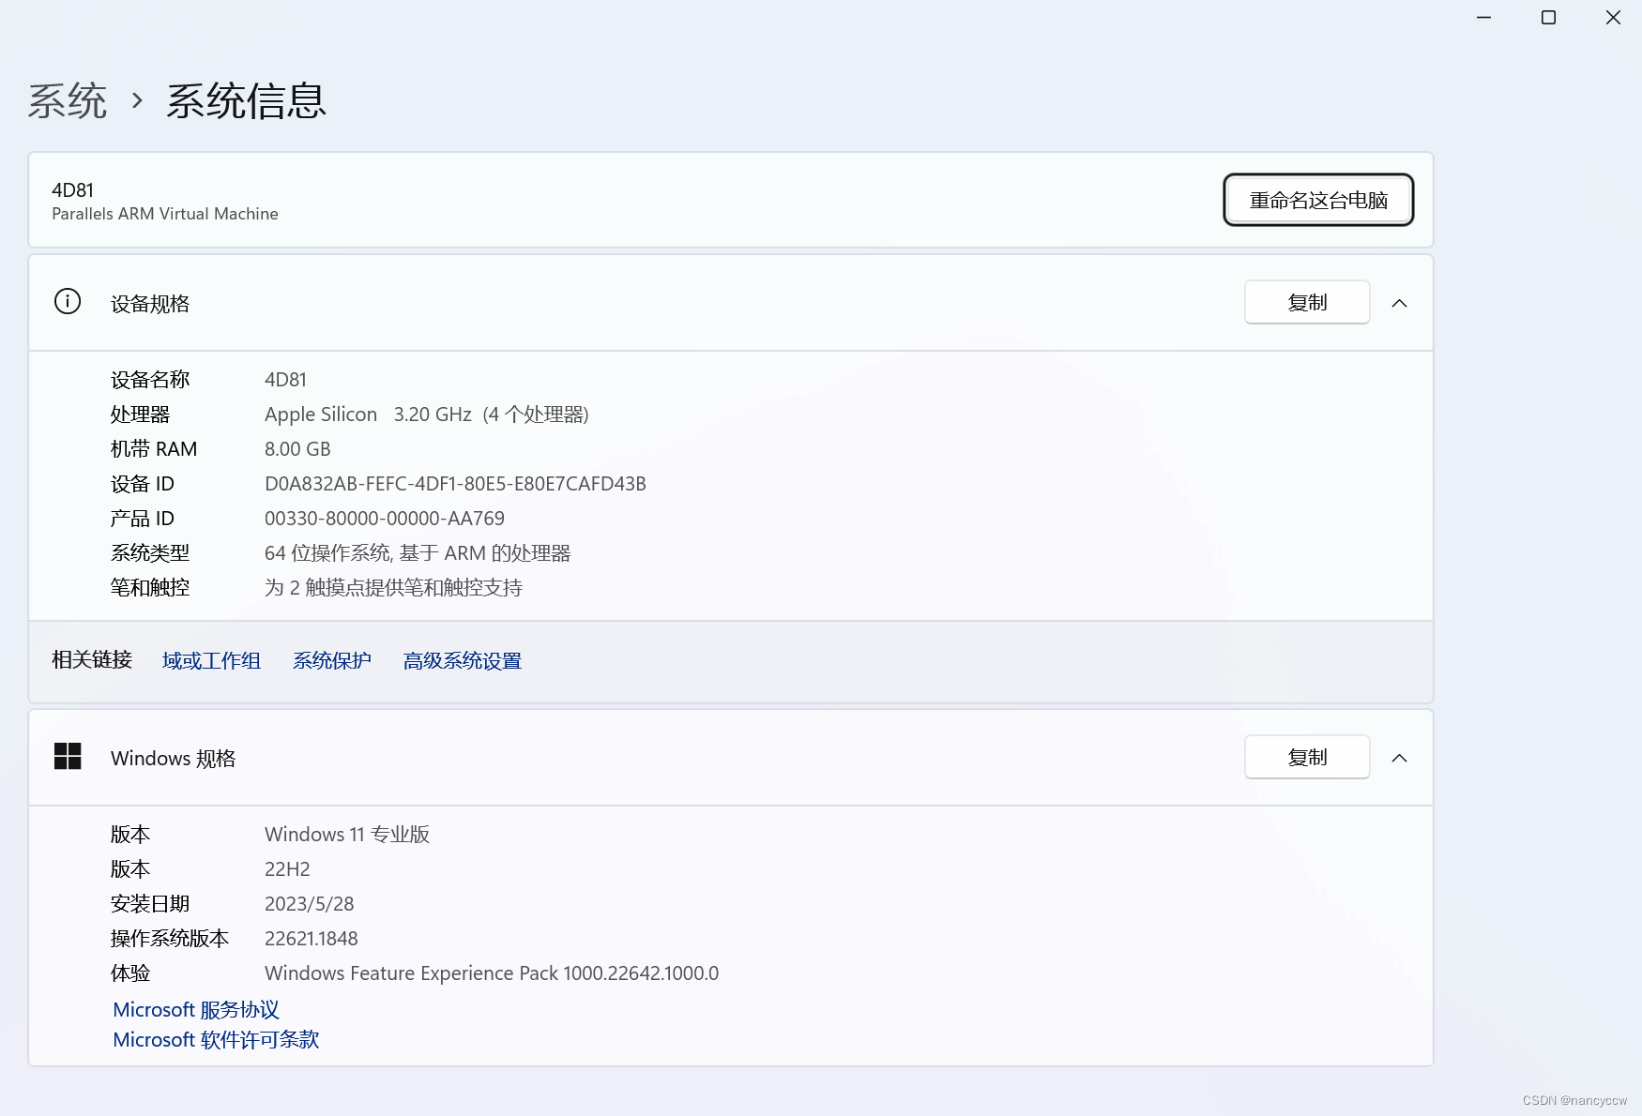Click the 设备规格 section header
Viewport: 1642px width, 1116px height.
(x=150, y=304)
